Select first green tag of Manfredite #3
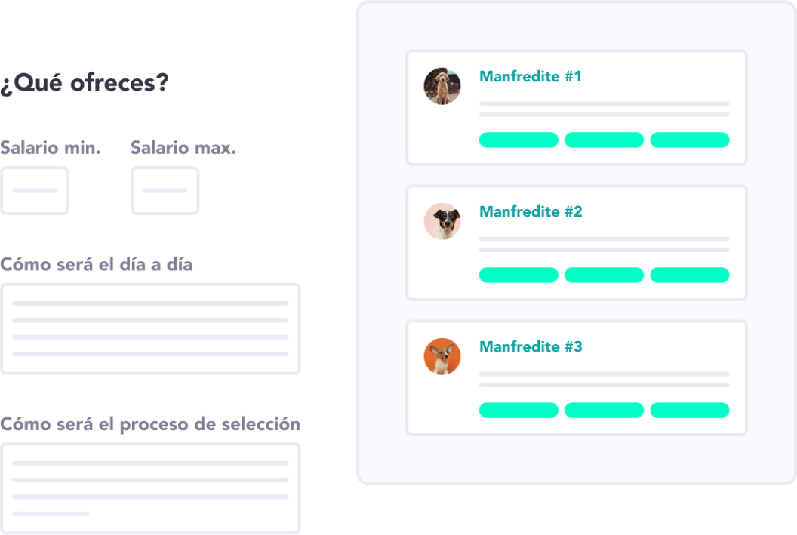Image resolution: width=797 pixels, height=535 pixels. tap(519, 410)
